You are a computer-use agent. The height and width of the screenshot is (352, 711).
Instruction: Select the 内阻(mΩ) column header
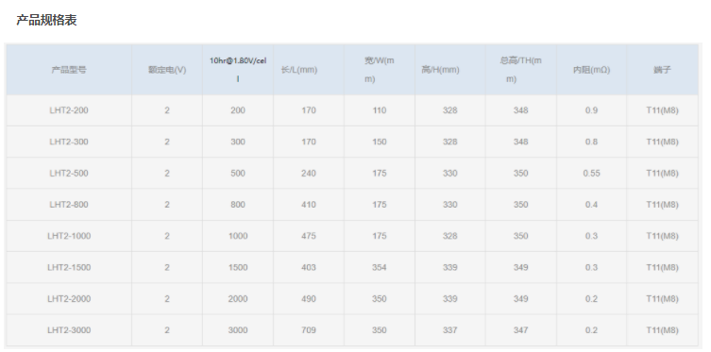tap(591, 70)
